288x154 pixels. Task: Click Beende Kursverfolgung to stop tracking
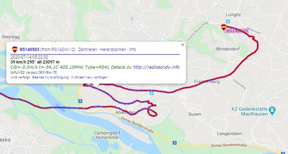pyautogui.click(x=50, y=77)
